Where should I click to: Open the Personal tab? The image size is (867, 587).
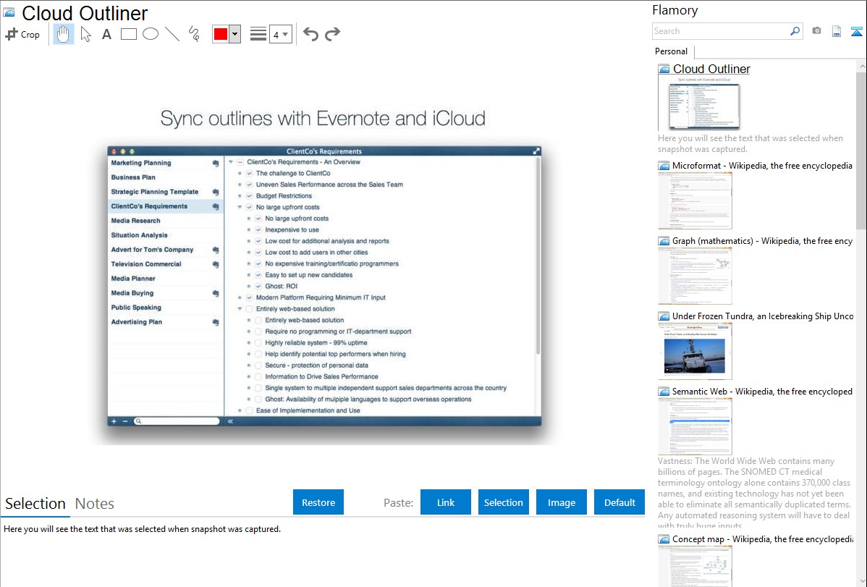pyautogui.click(x=672, y=51)
